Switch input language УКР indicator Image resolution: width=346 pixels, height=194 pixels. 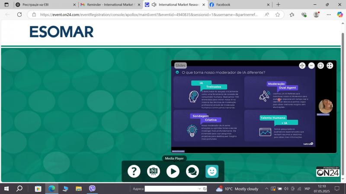[x=307, y=189]
